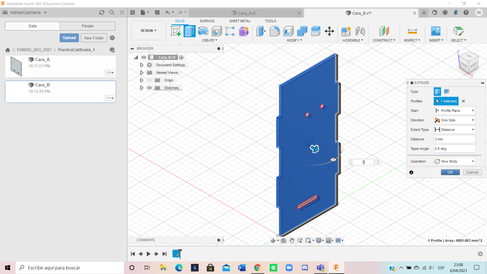This screenshot has width=487, height=274.
Task: Open the Operation New Body dropdown
Action: pyautogui.click(x=455, y=161)
